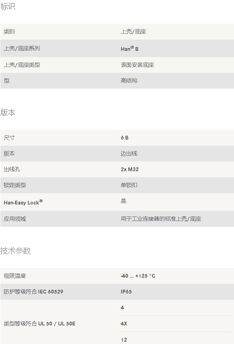Click the 技术参数 section heading
The width and height of the screenshot is (234, 344).
tap(15, 251)
